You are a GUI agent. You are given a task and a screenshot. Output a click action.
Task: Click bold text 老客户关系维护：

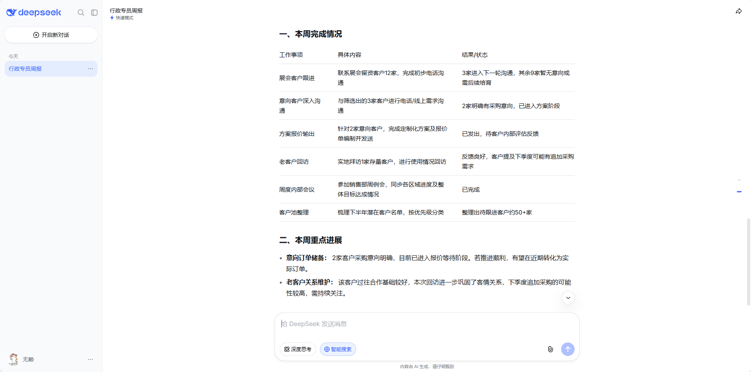(x=310, y=282)
